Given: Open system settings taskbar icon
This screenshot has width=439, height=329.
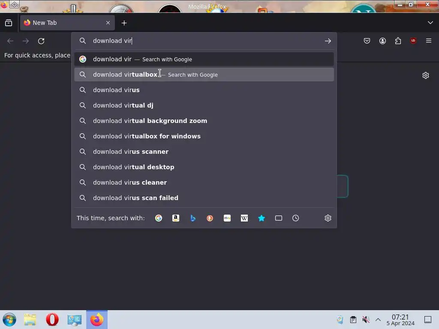Looking at the screenshot, I should point(75,320).
